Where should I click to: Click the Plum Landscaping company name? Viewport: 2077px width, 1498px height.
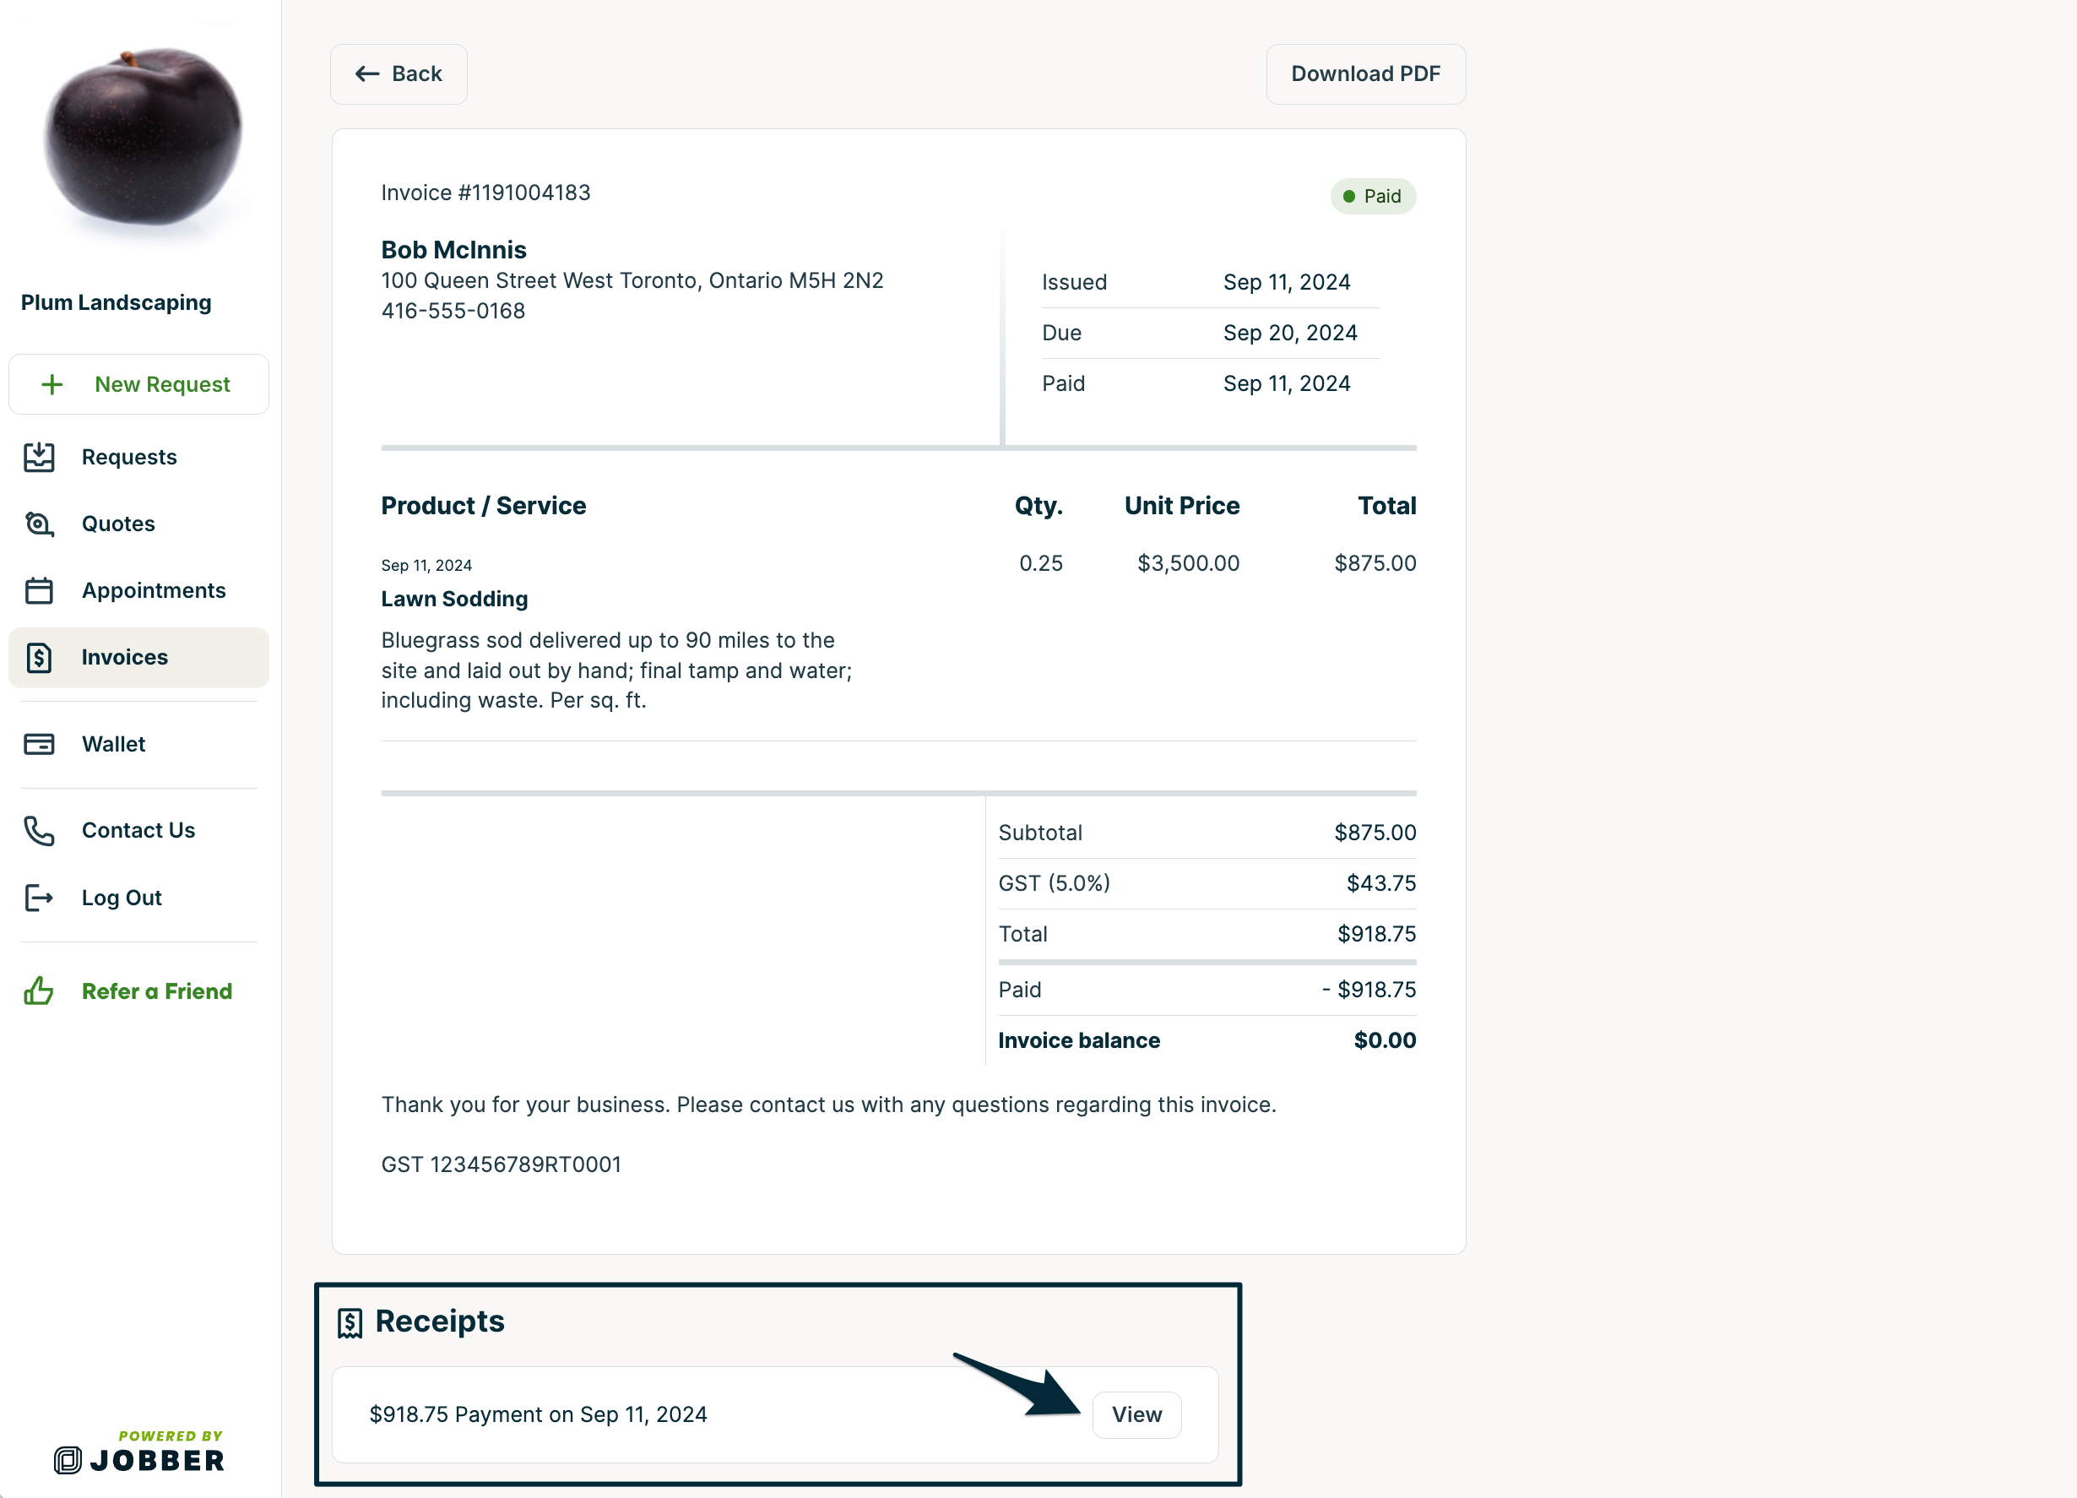coord(116,302)
